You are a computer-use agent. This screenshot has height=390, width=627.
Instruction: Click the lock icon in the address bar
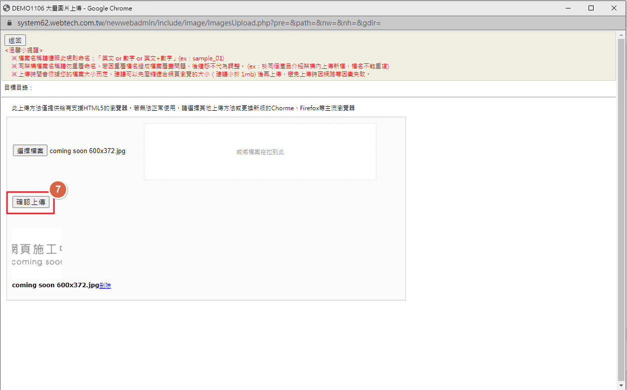click(x=9, y=23)
